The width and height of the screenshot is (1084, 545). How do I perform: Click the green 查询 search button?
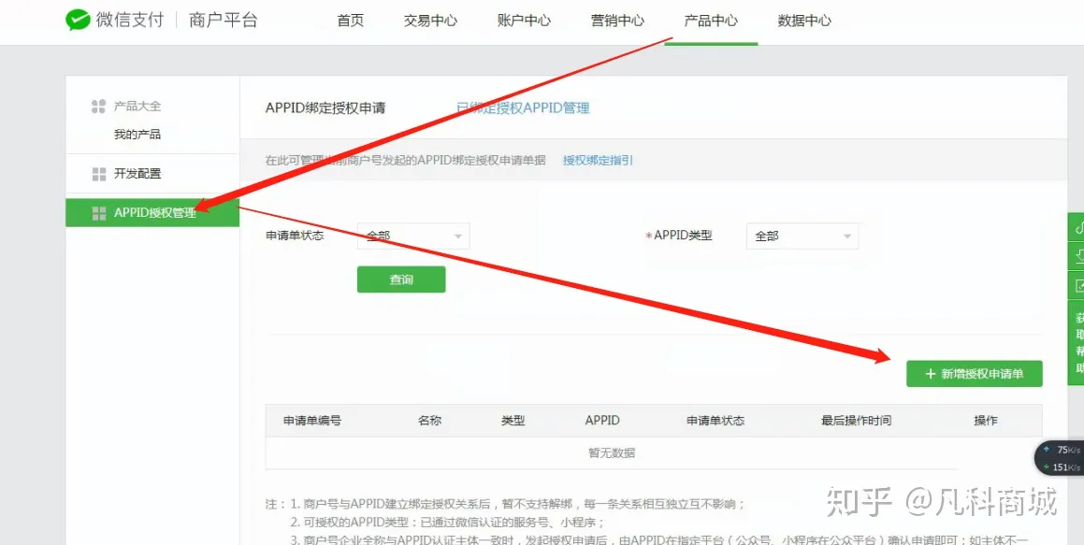click(400, 279)
